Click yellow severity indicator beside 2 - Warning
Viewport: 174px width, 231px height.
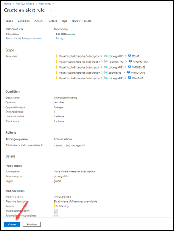coord(54,206)
